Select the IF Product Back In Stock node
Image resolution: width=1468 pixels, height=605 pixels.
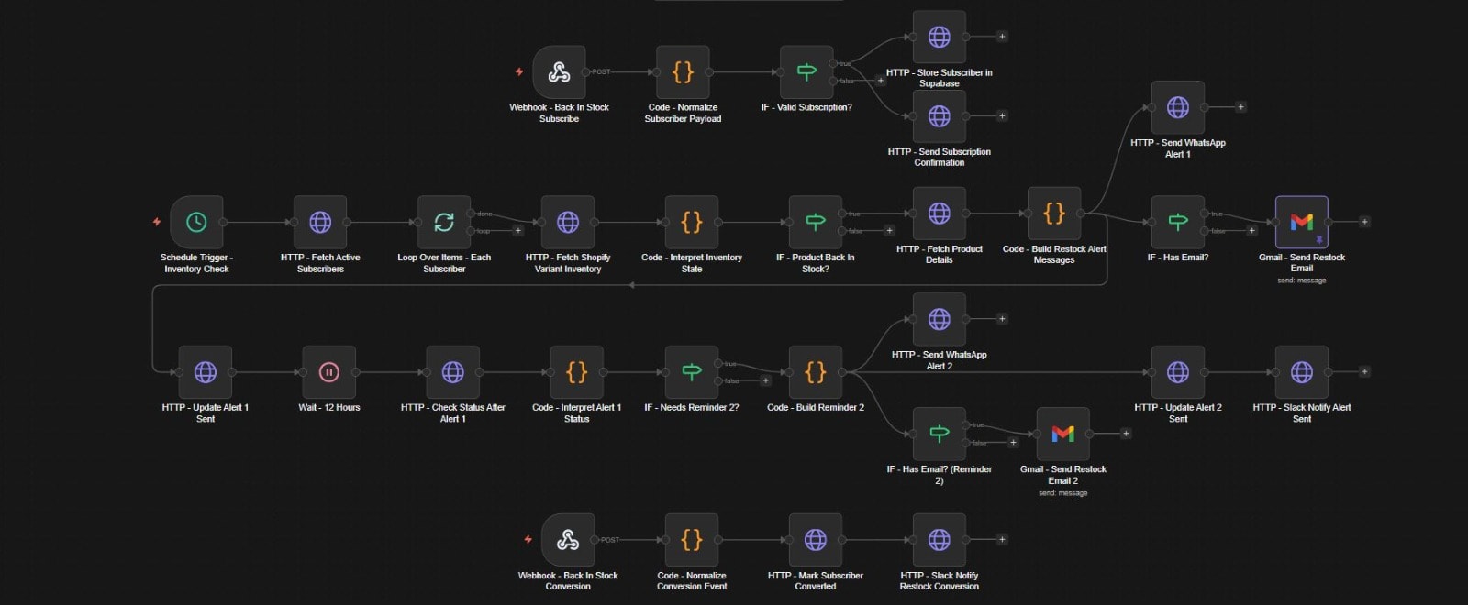click(x=816, y=222)
